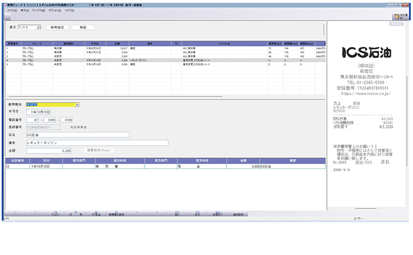413x255 pixels.
Task: Click the 店名 field containing ICS石油
Action: [78, 135]
